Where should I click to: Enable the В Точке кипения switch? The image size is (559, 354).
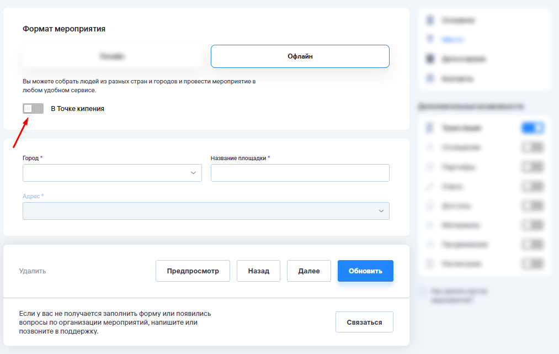[x=33, y=109]
